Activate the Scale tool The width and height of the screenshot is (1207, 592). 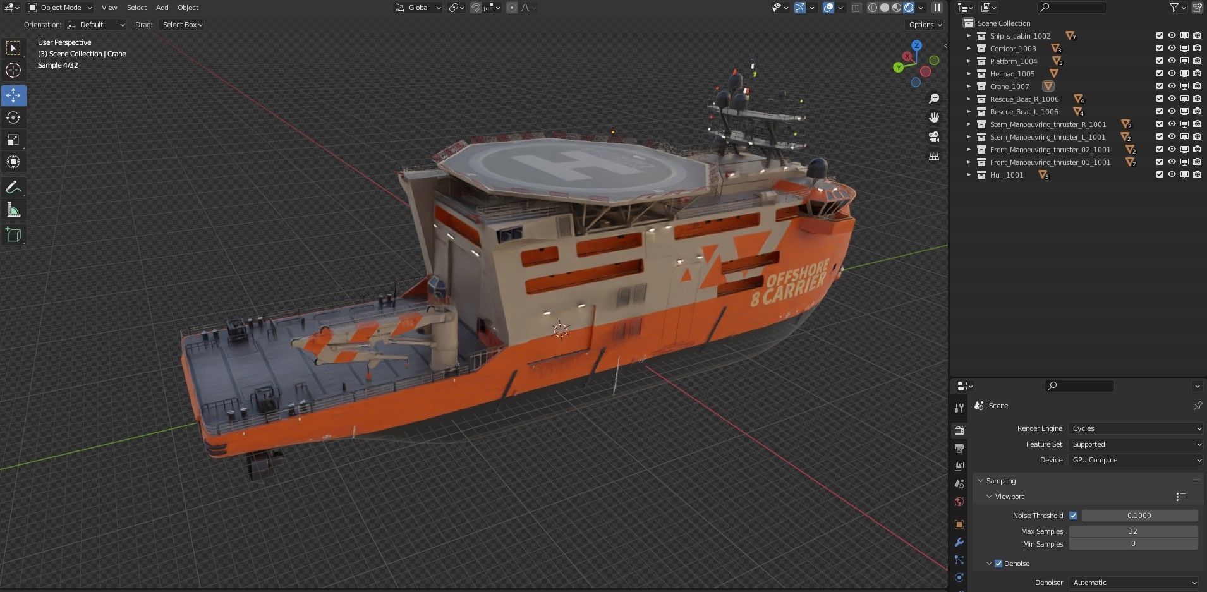click(13, 140)
